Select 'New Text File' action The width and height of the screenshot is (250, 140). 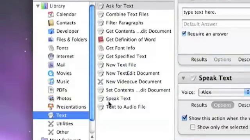(x=135, y=65)
